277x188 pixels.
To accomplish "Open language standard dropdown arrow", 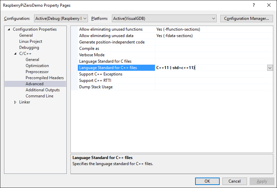I will tap(270, 68).
